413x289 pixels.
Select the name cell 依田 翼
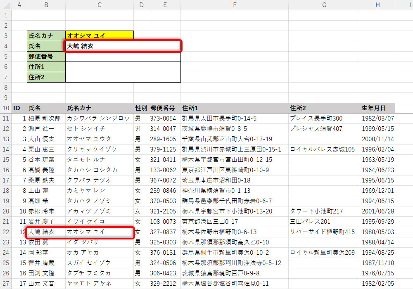point(46,242)
